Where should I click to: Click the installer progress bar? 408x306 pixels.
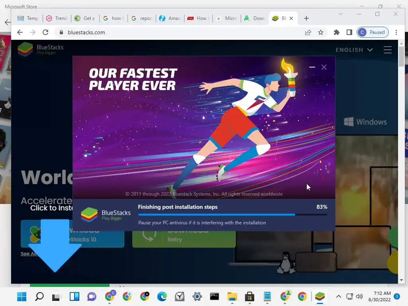coord(233,215)
